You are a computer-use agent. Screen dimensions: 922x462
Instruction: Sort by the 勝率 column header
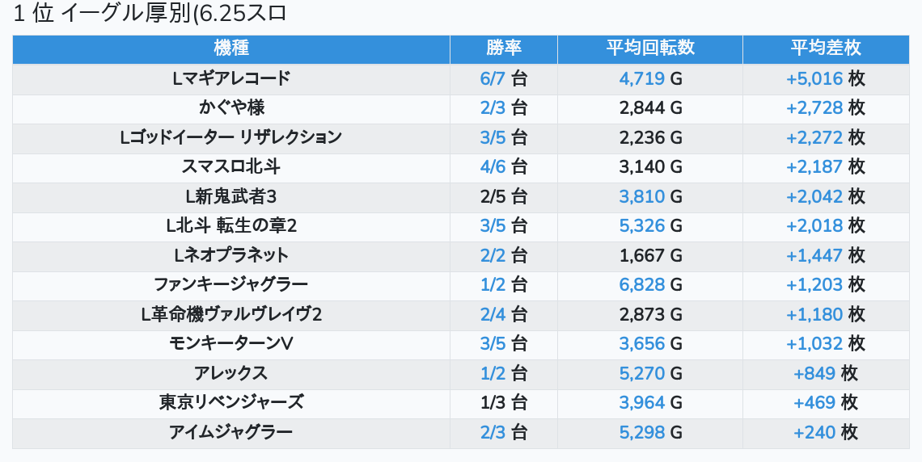pyautogui.click(x=503, y=48)
